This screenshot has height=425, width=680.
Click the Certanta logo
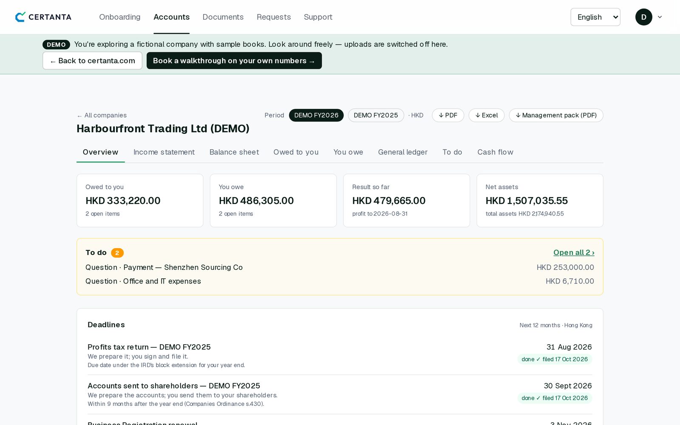coord(43,17)
